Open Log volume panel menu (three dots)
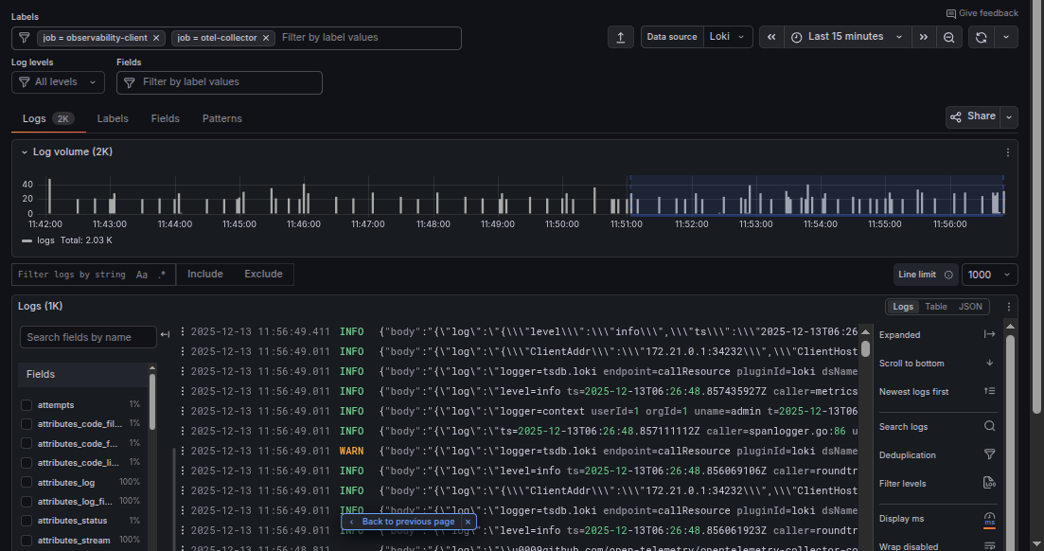 click(1008, 152)
